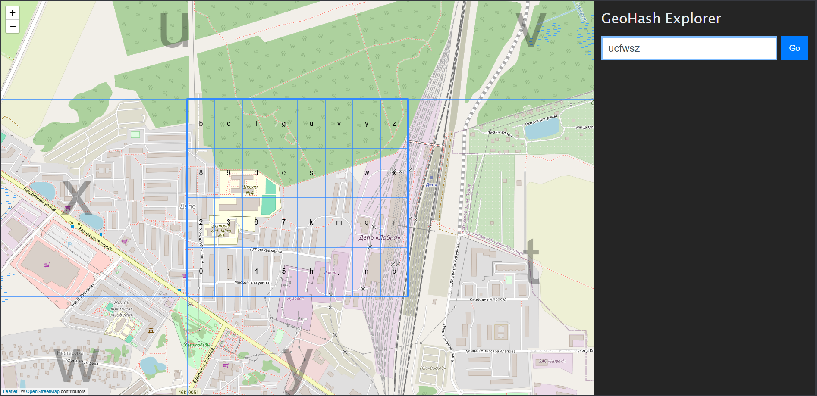The height and width of the screenshot is (396, 817).
Task: Click the grid cell labeled k
Action: point(311,222)
